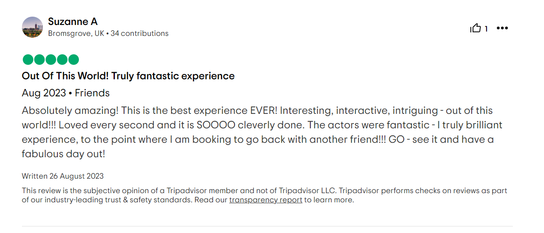Viewport: 544px width, 233px height.
Task: Open the "Out Of This World!" review title
Action: point(128,76)
